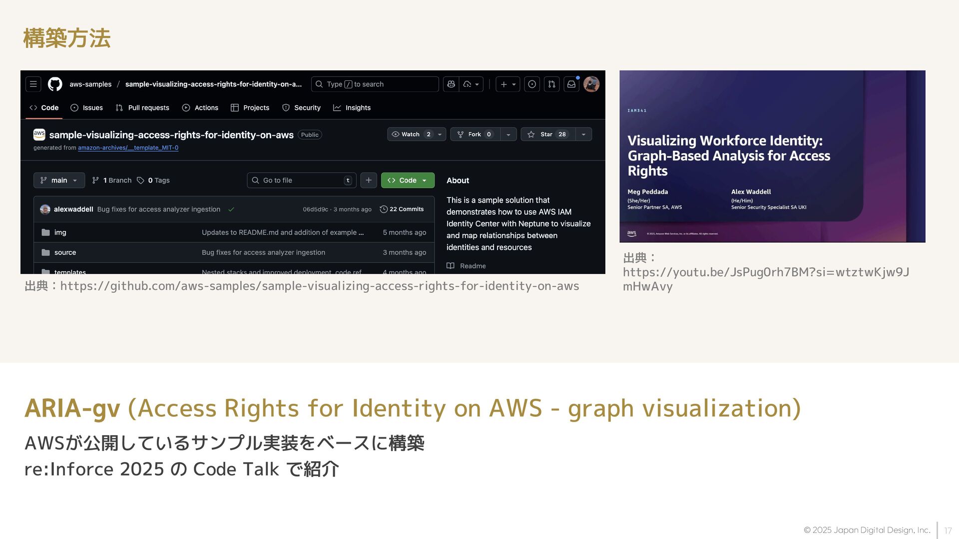Expand the Fork dropdown arrow
The image size is (959, 539).
click(x=508, y=134)
